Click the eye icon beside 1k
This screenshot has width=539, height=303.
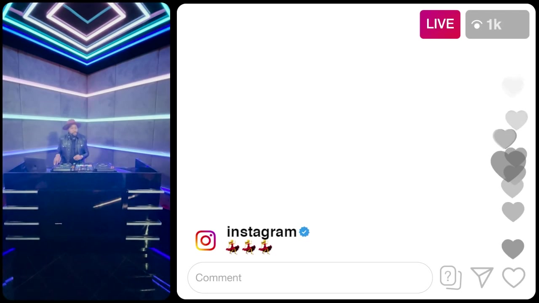click(477, 25)
